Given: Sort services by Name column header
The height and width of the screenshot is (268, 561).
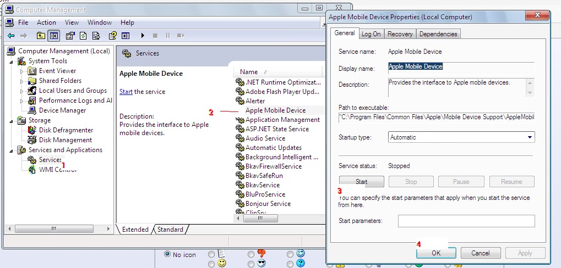Looking at the screenshot, I should tap(277, 72).
